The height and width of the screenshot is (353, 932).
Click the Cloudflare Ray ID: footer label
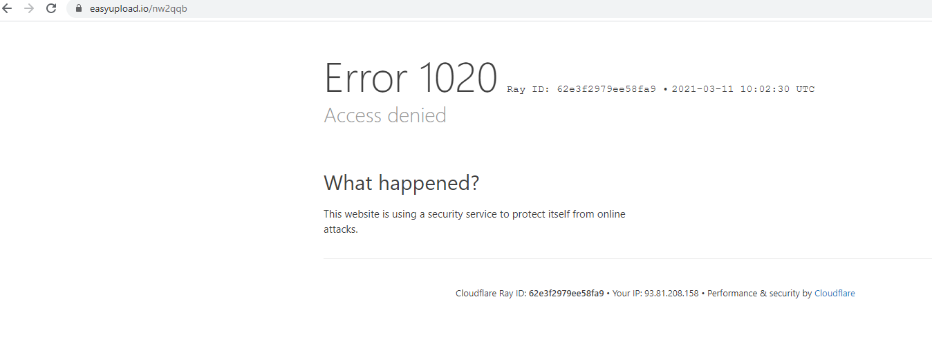[x=491, y=294]
